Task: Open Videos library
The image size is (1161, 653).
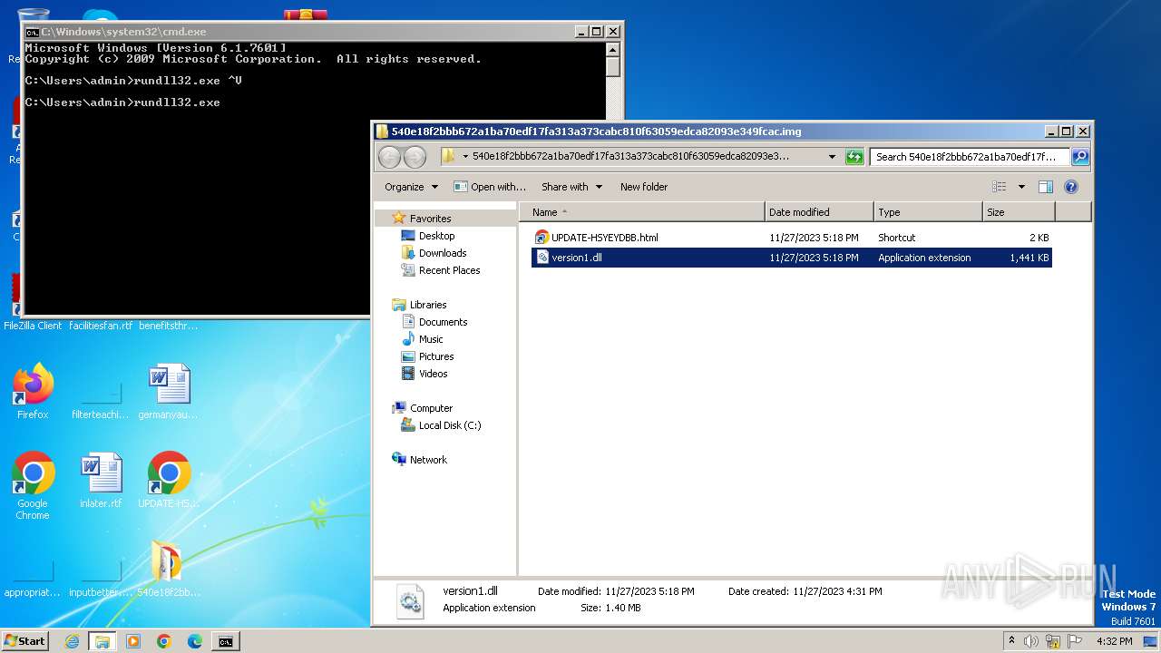Action: pos(433,374)
